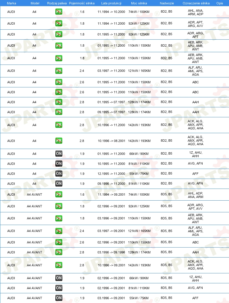Screen dimensions: 229x303
Task: Click 2.4 capacity in A4 8D2 row
Action: 82,71
